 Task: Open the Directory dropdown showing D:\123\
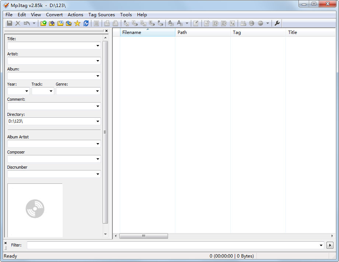(x=98, y=121)
